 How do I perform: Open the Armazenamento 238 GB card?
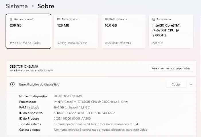(28, 31)
